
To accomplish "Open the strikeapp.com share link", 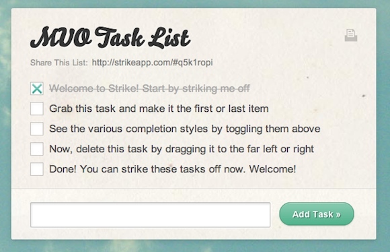I will point(152,63).
